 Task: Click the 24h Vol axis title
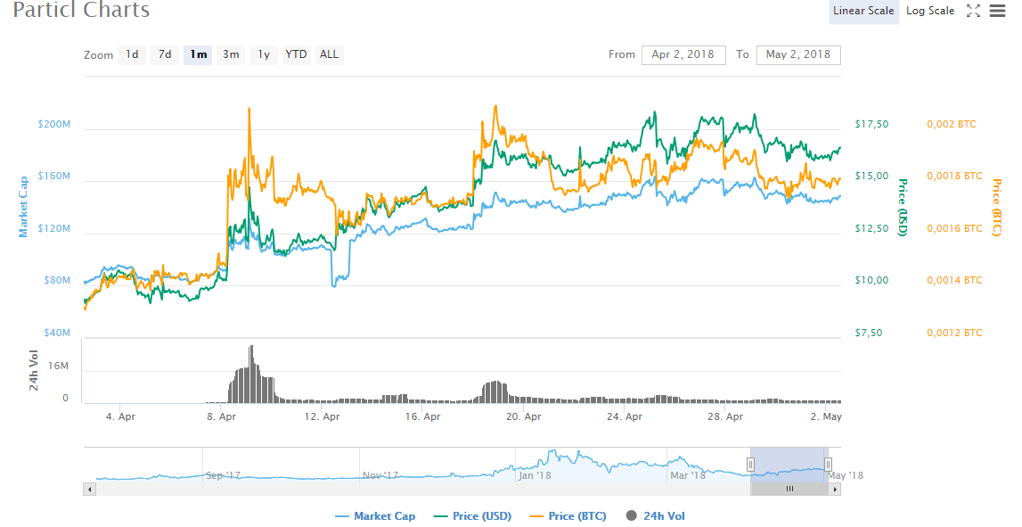click(34, 370)
